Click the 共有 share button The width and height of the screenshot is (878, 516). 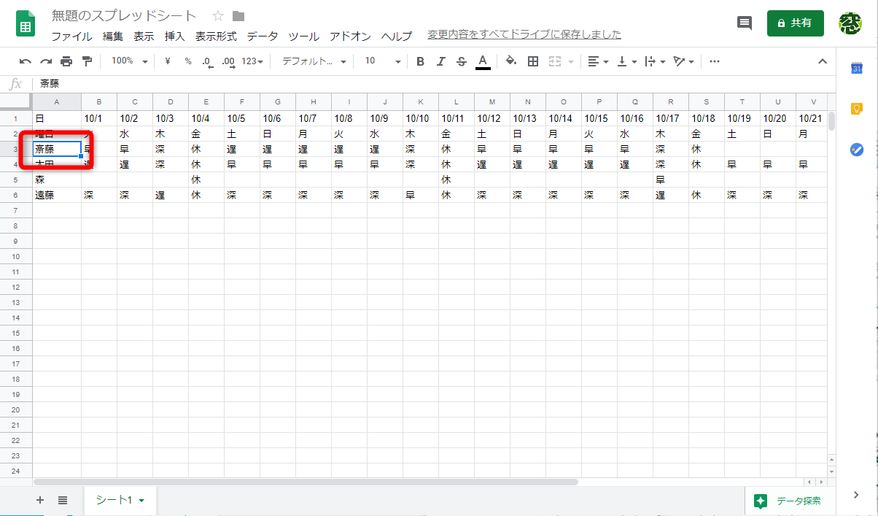pos(795,23)
